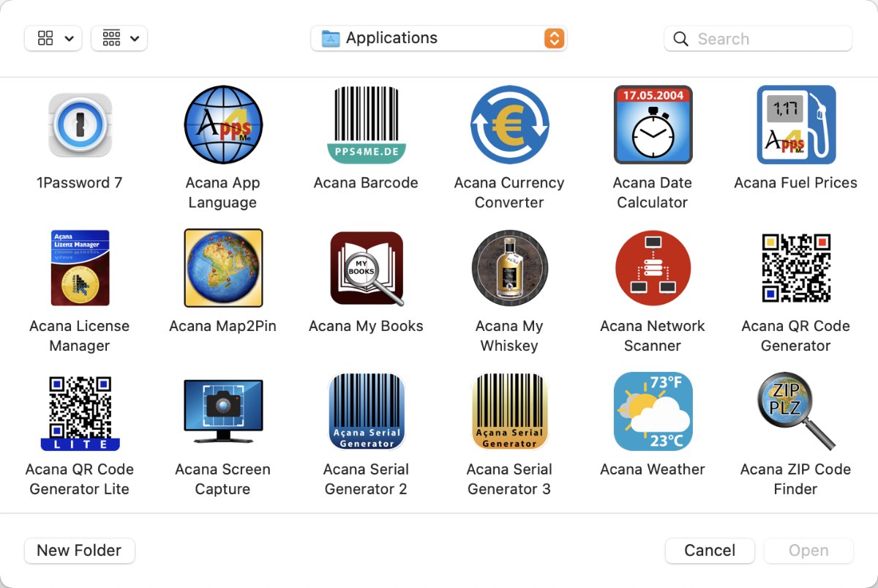
Task: Click the "1Password 7" name label
Action: 80,183
